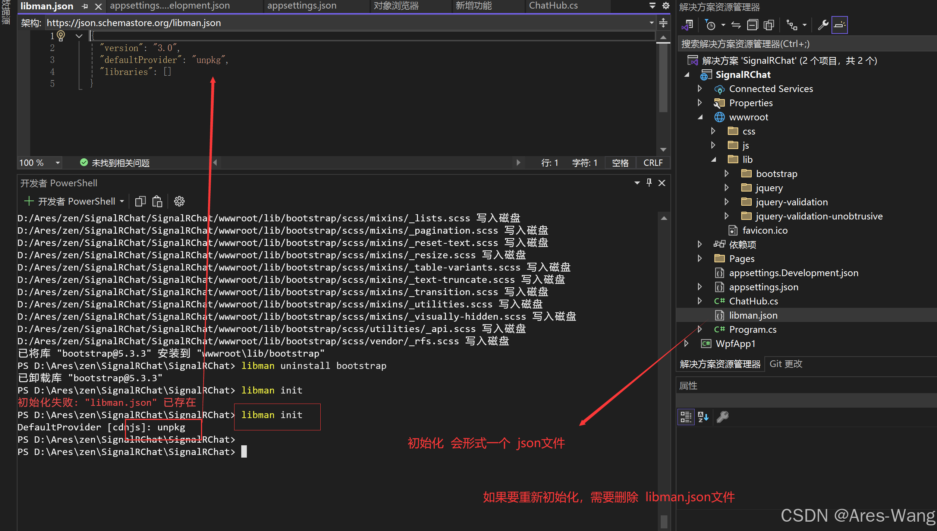
Task: Expand the css folder under wwwroot
Action: tap(713, 131)
